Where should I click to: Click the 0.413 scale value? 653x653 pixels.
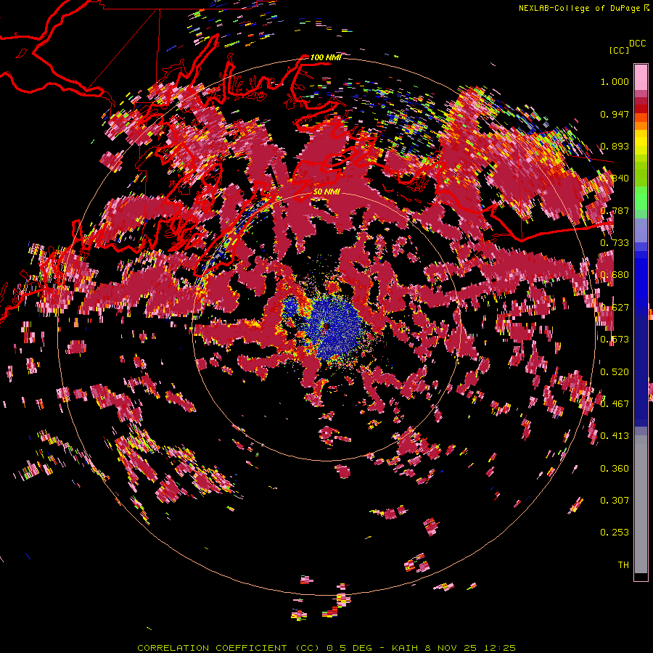pos(615,436)
